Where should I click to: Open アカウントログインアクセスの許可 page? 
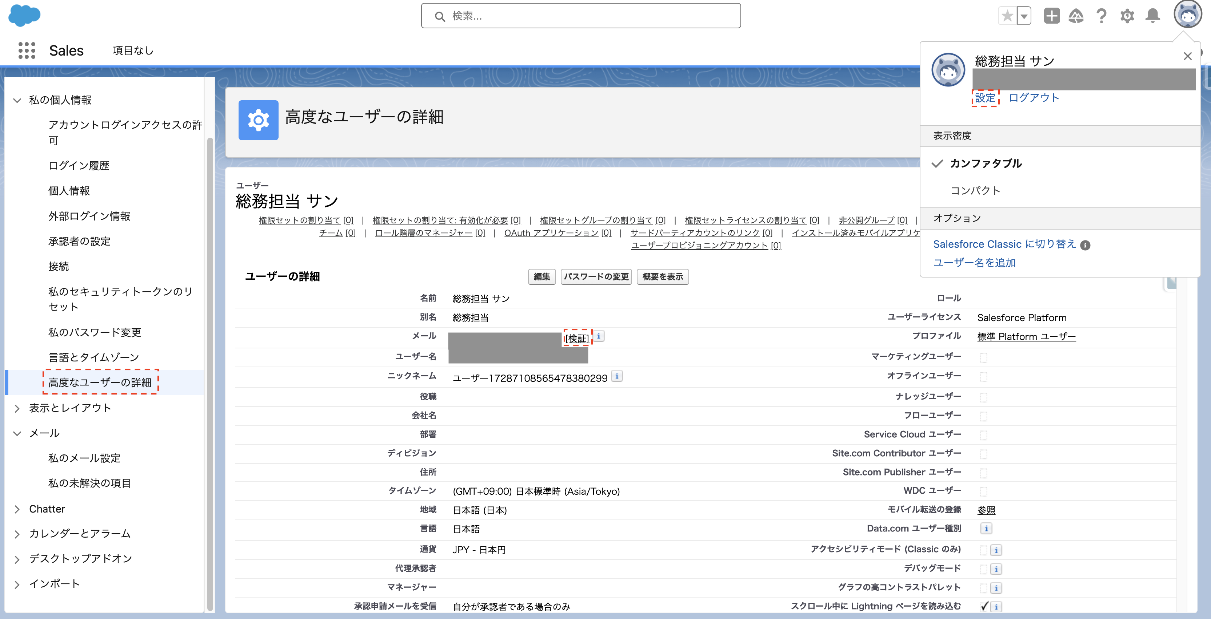point(125,133)
